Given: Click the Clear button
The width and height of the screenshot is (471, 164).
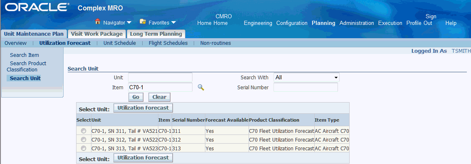Looking at the screenshot, I should [x=159, y=97].
